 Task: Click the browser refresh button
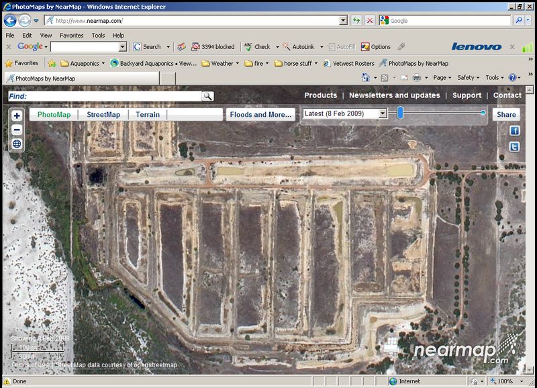pyautogui.click(x=356, y=21)
